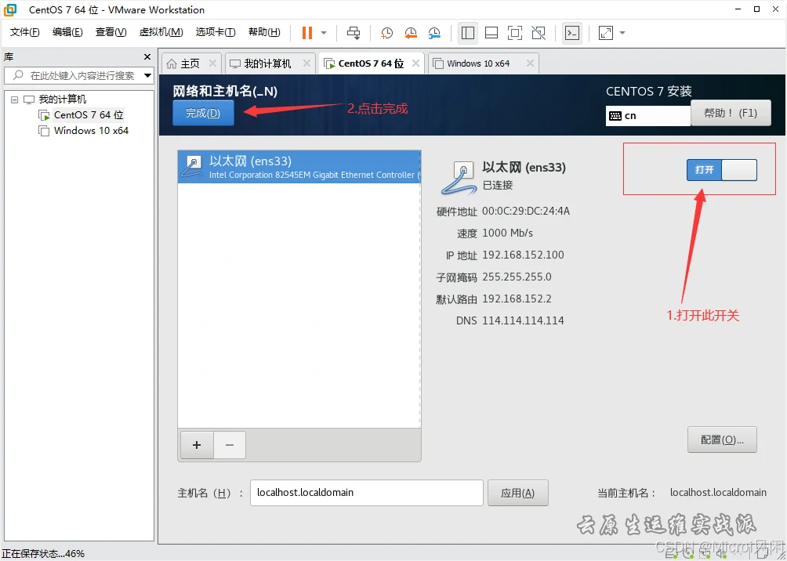787x561 pixels.
Task: Click the message log icon in status bar
Action: pos(763,555)
